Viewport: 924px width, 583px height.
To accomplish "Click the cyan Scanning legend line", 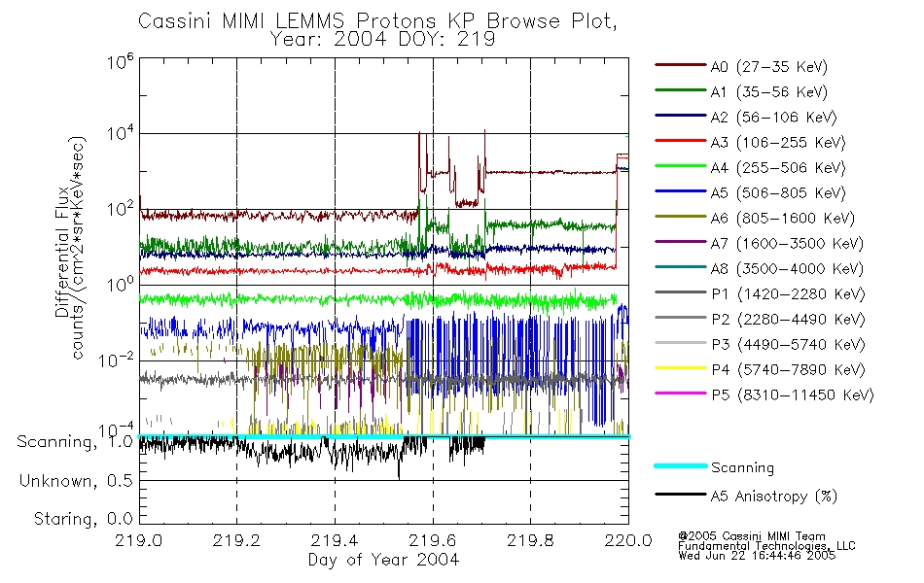I will click(681, 465).
